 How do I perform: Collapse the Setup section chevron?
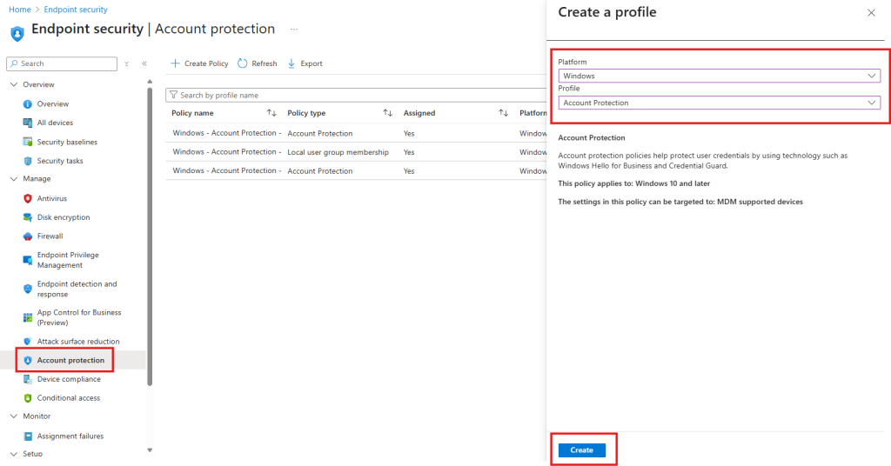(x=14, y=454)
